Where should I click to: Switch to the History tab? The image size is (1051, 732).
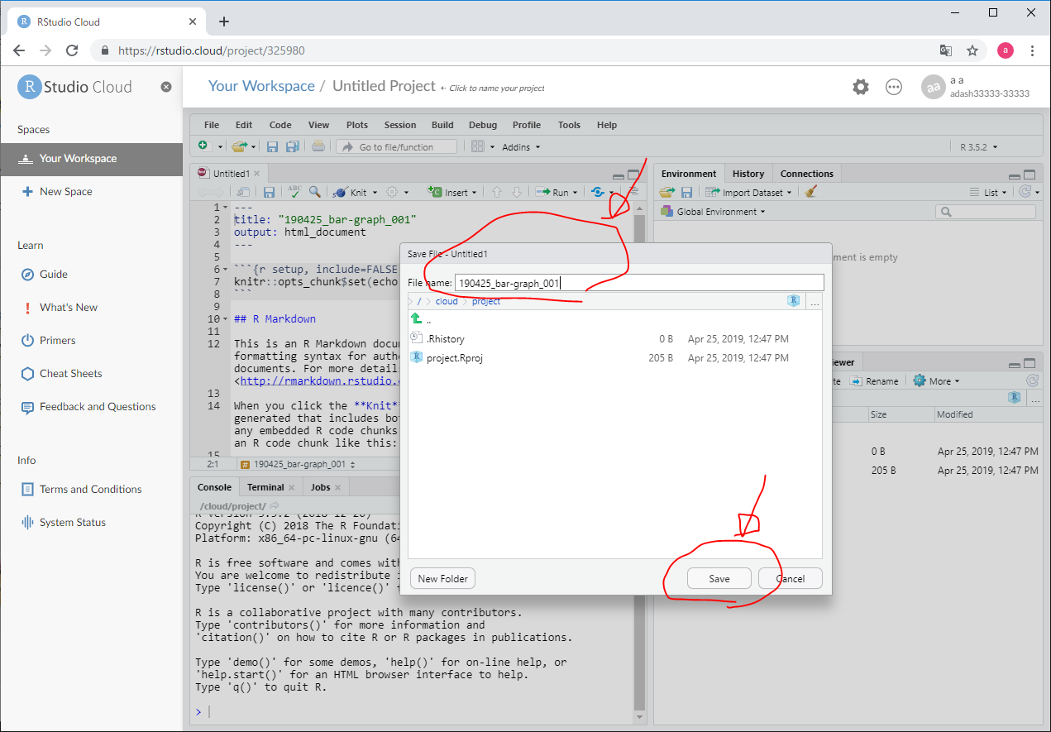[x=748, y=174]
